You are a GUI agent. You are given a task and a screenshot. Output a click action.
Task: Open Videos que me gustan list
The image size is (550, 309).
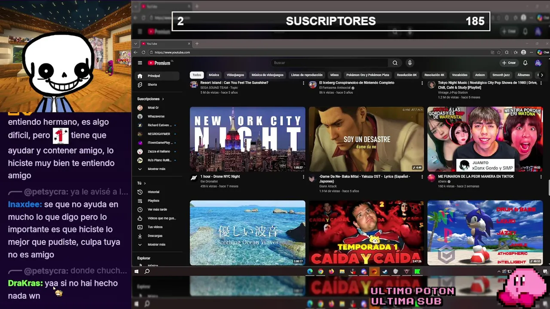tap(161, 218)
